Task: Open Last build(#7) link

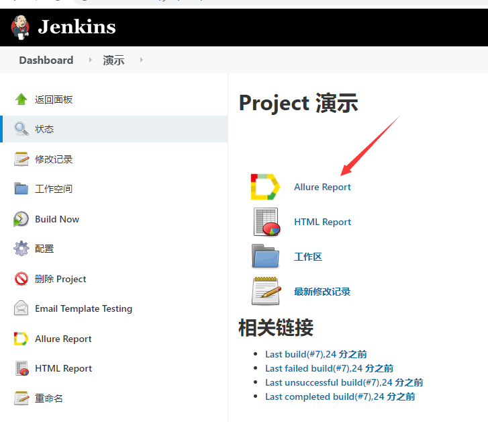Action: (x=316, y=354)
